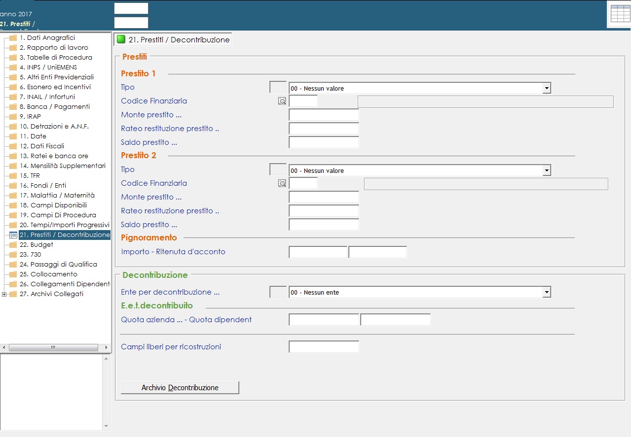Expand the Archivi Collegati tree node

pos(4,294)
